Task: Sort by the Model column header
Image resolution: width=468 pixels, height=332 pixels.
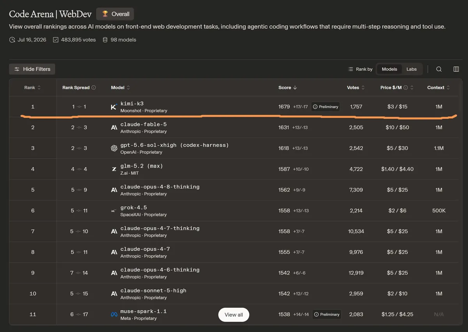Action: click(x=121, y=88)
